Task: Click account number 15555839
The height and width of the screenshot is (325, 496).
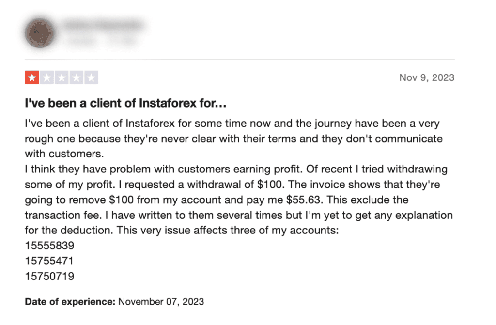Action: point(49,246)
